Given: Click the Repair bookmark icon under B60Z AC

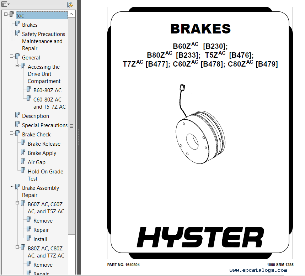Looking at the screenshot, I should pos(28,229).
